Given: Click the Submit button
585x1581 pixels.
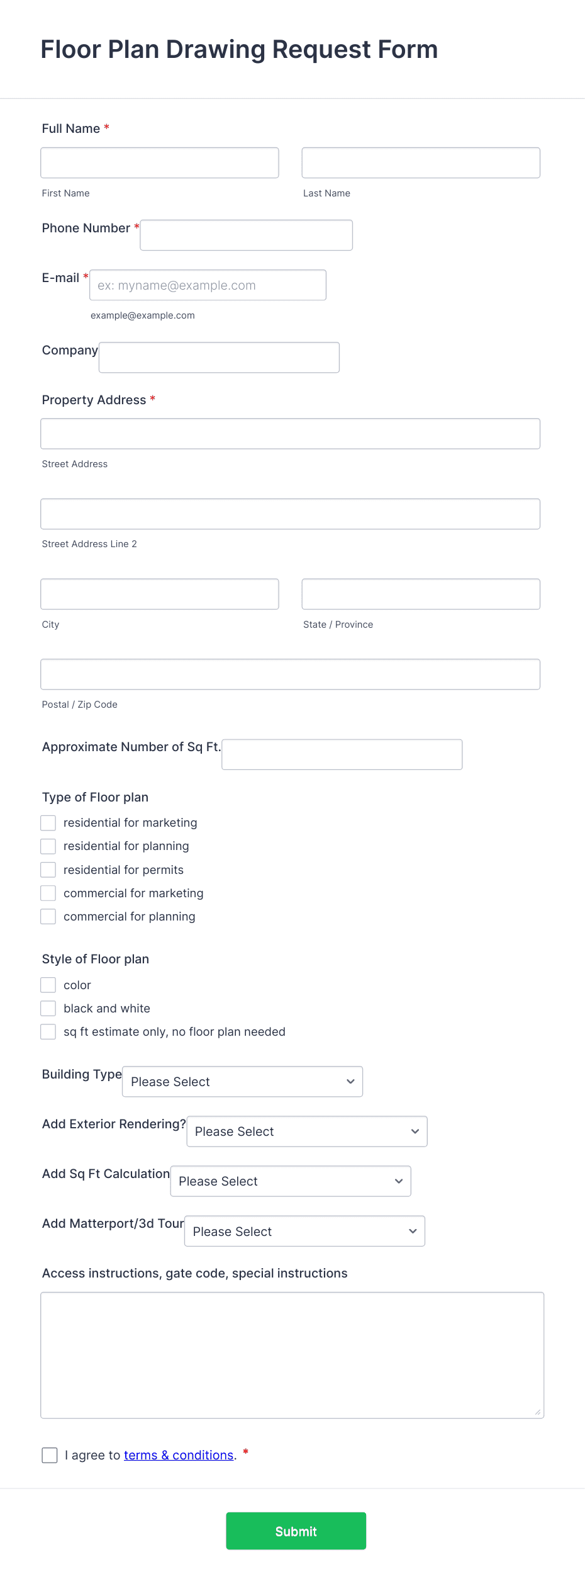Looking at the screenshot, I should point(296,1531).
